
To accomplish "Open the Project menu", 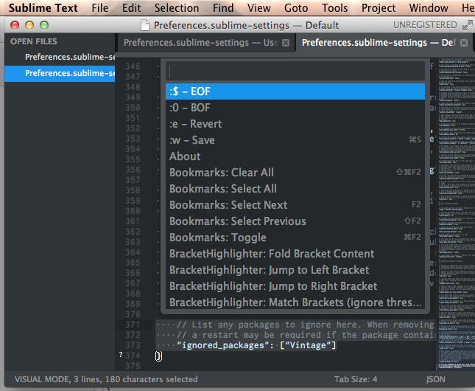I will tap(379, 8).
